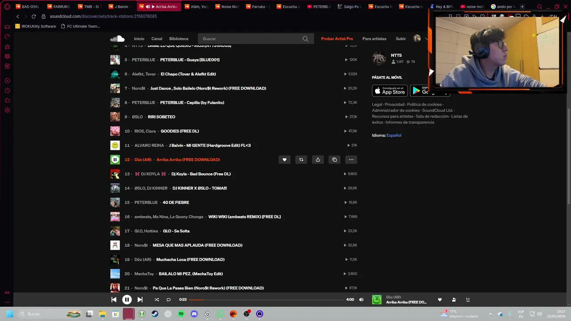Open WhatsApp from the Windows taskbar
Viewport: 571px width, 321px height.
(220, 314)
